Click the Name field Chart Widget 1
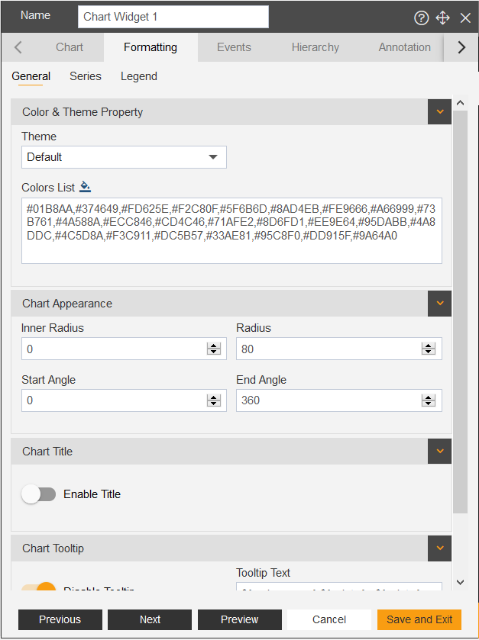Screen dimensions: 479x640 click(173, 17)
